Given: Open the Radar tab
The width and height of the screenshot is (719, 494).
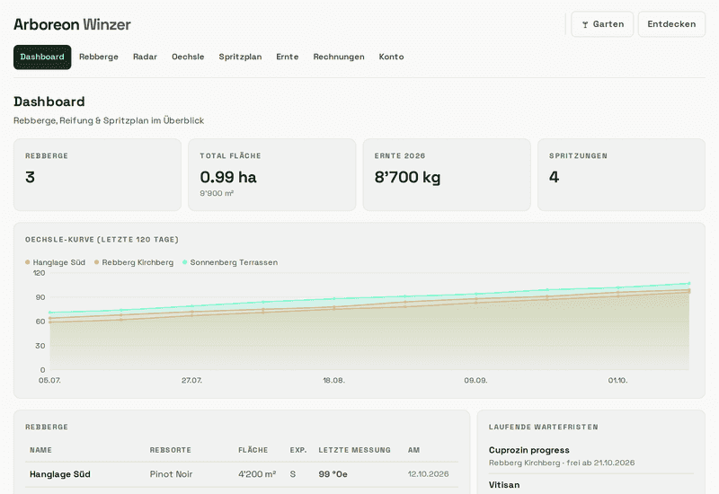Looking at the screenshot, I should tap(145, 57).
